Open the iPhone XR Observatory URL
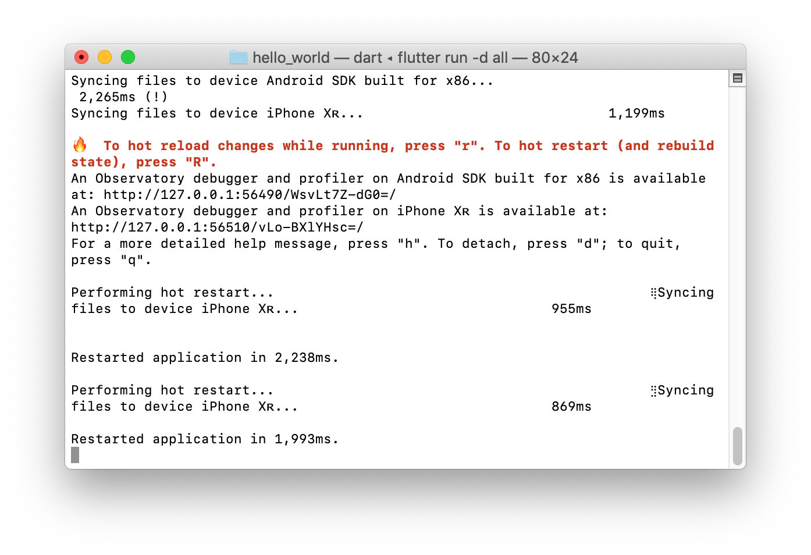Screen dimensions: 811x555 pyautogui.click(x=216, y=227)
